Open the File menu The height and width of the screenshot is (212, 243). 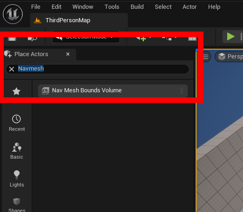pos(36,7)
